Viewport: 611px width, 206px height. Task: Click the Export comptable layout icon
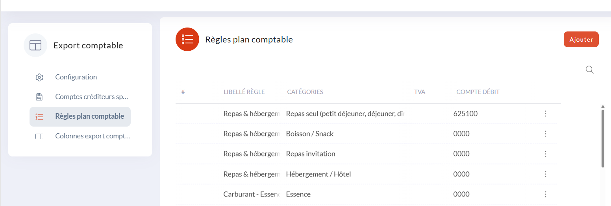[35, 45]
